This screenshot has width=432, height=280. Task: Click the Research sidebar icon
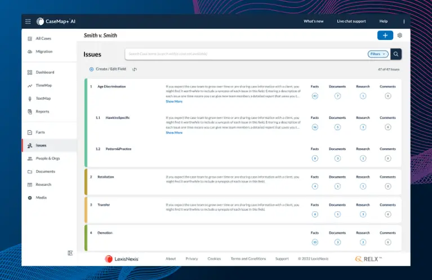tap(30, 185)
